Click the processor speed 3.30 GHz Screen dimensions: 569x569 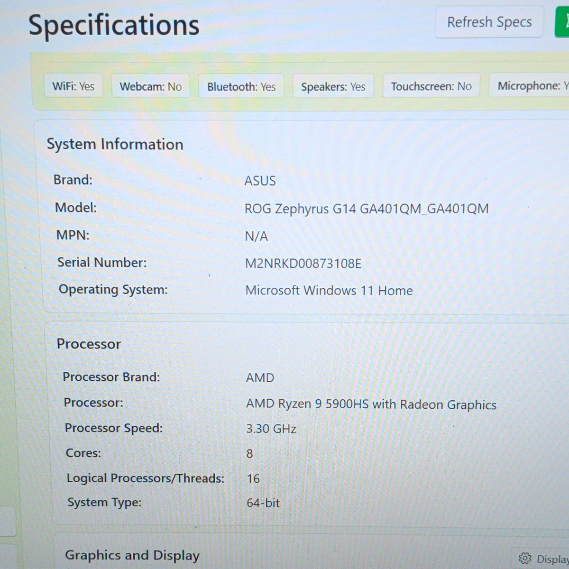click(271, 429)
